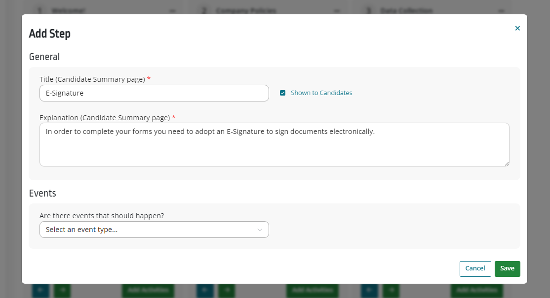
Task: Select the Company Policies step header
Action: click(246, 11)
